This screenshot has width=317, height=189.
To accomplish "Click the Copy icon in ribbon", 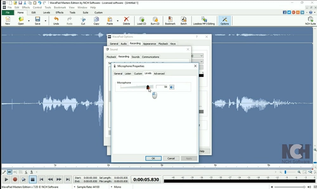I will [x=96, y=21].
